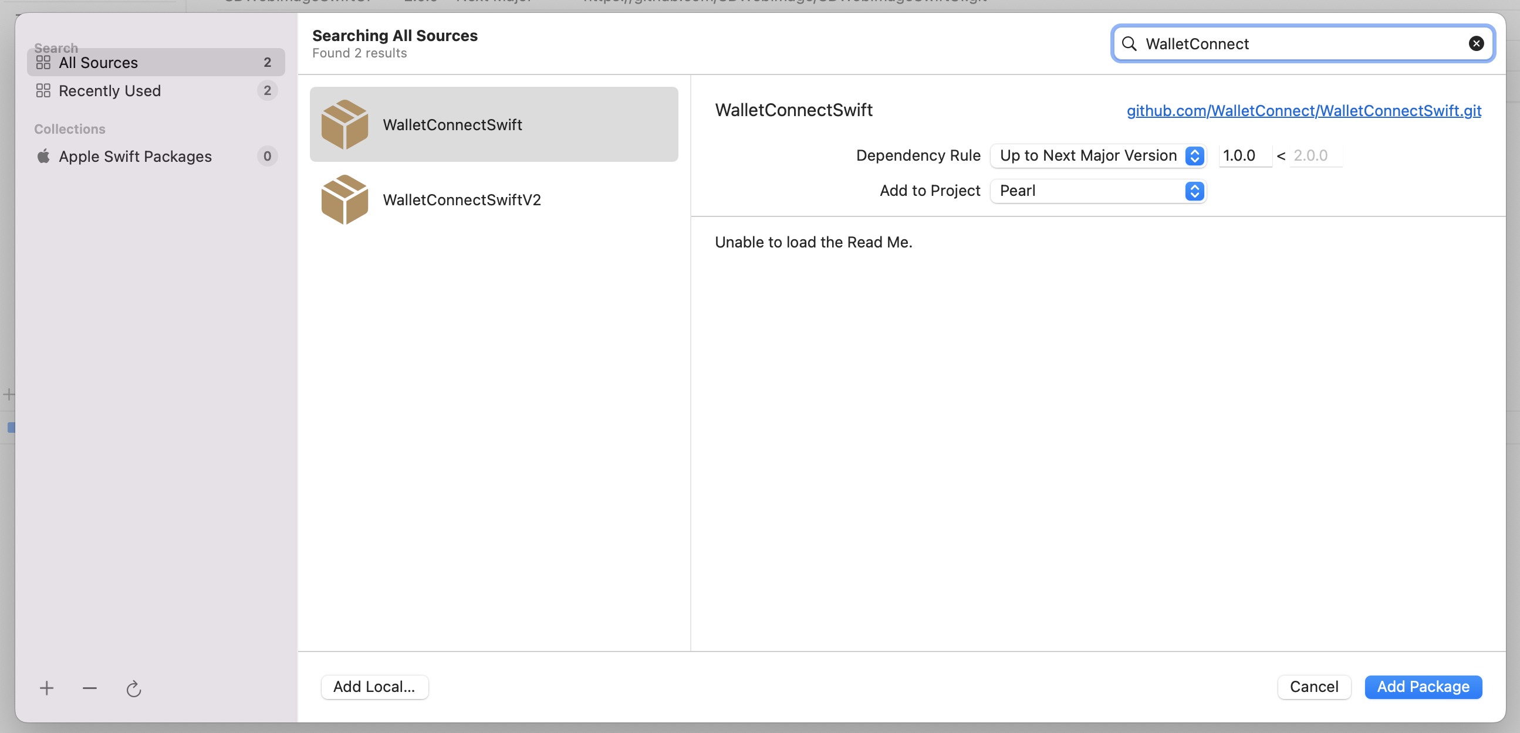Image resolution: width=1520 pixels, height=733 pixels.
Task: Click the Add Local... button
Action: (374, 687)
